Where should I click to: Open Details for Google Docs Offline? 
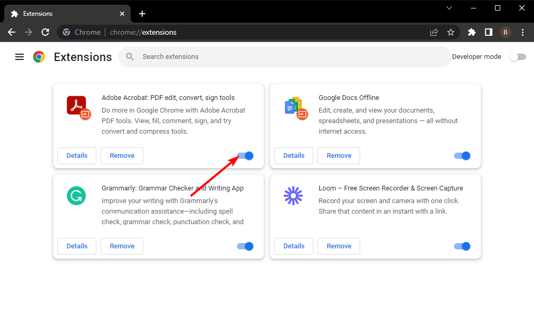coord(294,156)
